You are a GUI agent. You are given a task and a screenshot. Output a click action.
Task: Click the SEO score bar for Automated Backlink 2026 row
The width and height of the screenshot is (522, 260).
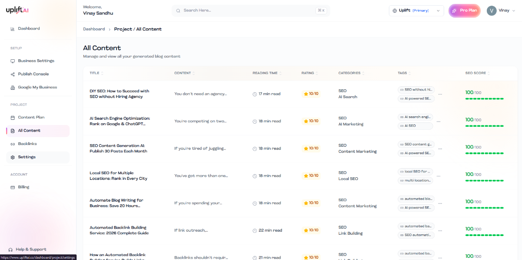pyautogui.click(x=485, y=235)
